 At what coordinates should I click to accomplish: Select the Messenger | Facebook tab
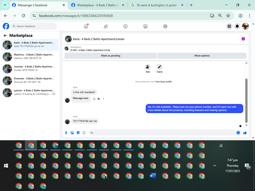click(x=39, y=5)
